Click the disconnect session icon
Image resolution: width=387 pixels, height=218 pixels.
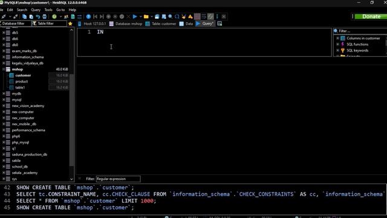point(16,16)
